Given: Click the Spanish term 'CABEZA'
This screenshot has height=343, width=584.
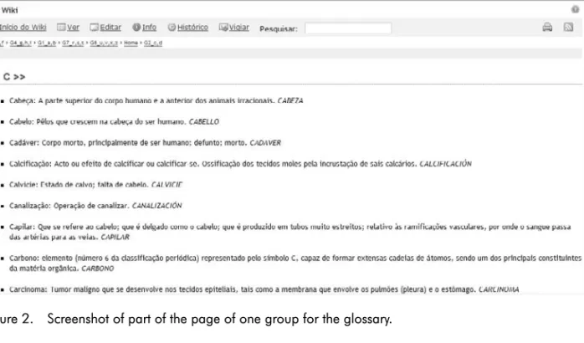Looking at the screenshot, I should pyautogui.click(x=290, y=100).
